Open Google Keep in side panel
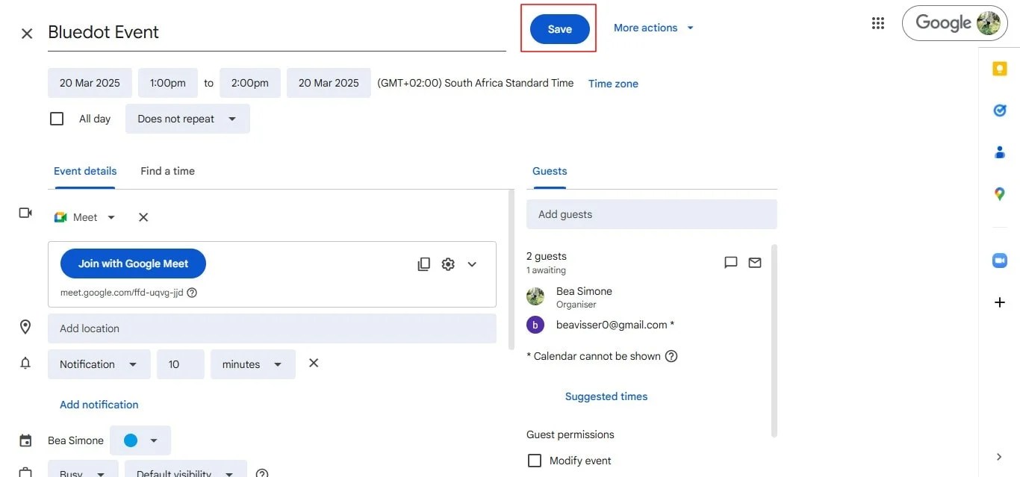The height and width of the screenshot is (477, 1020). coord(1000,69)
